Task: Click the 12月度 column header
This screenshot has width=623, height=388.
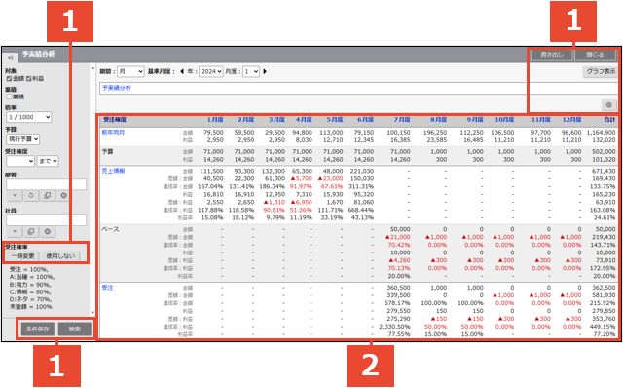Action: coord(571,119)
